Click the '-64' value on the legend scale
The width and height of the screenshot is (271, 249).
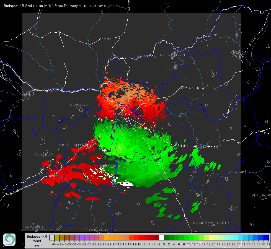[x=54, y=244]
